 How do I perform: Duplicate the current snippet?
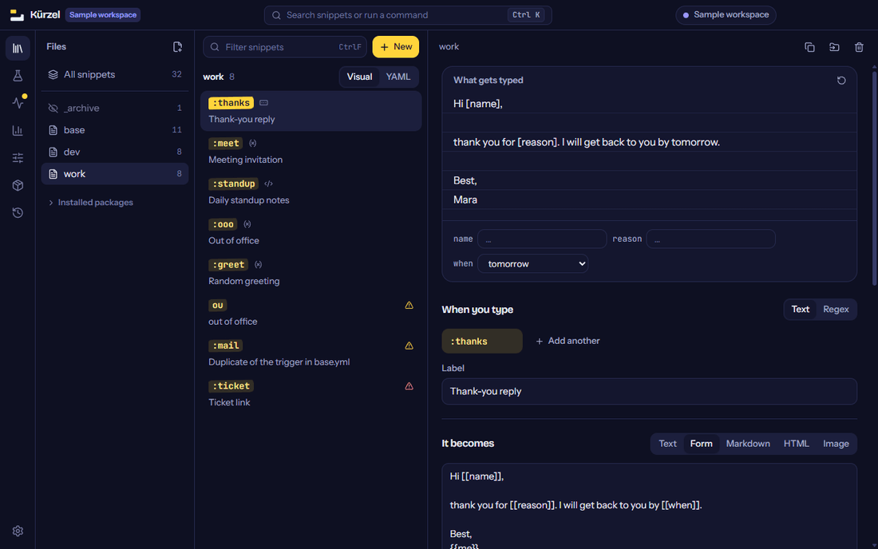click(809, 47)
